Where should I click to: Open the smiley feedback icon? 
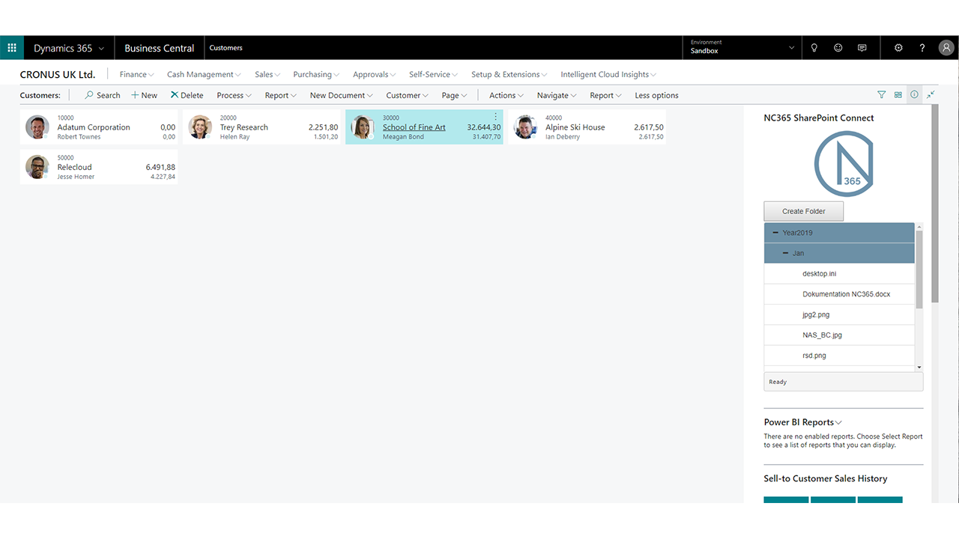(x=838, y=48)
